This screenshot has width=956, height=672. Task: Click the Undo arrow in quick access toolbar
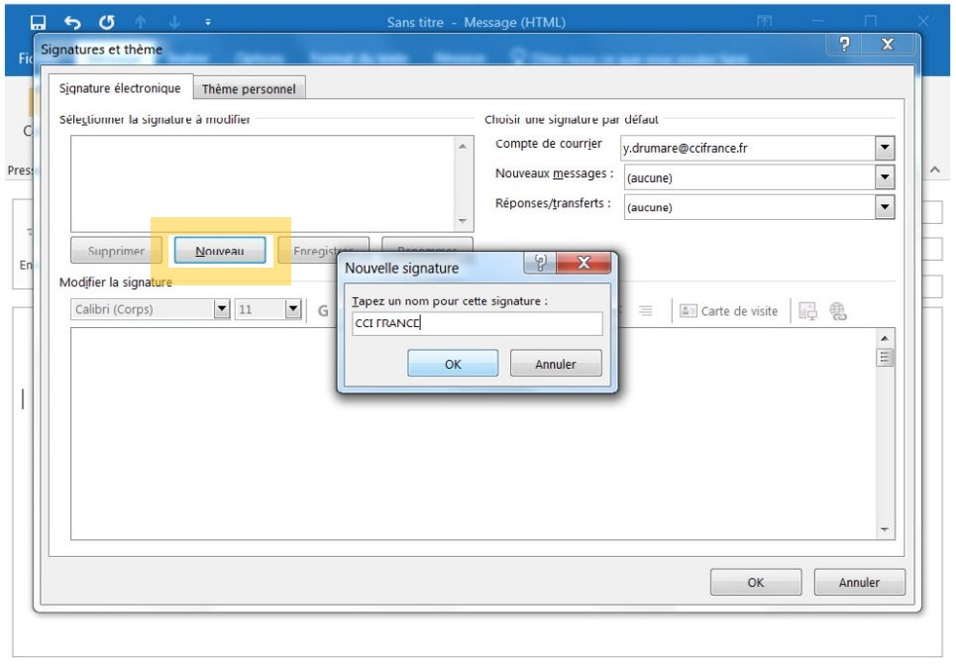(x=72, y=22)
